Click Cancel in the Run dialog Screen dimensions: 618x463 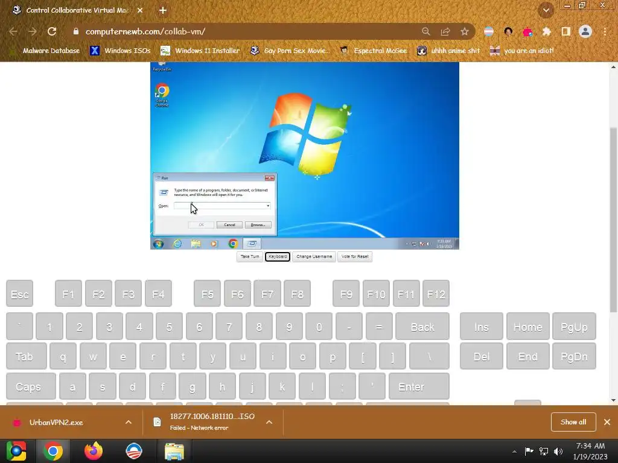pos(229,225)
